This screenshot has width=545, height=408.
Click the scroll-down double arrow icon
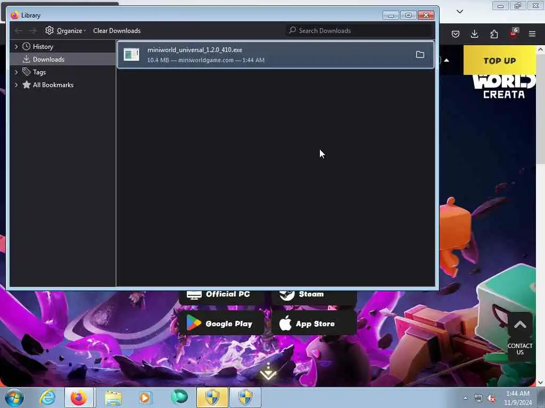[268, 372]
